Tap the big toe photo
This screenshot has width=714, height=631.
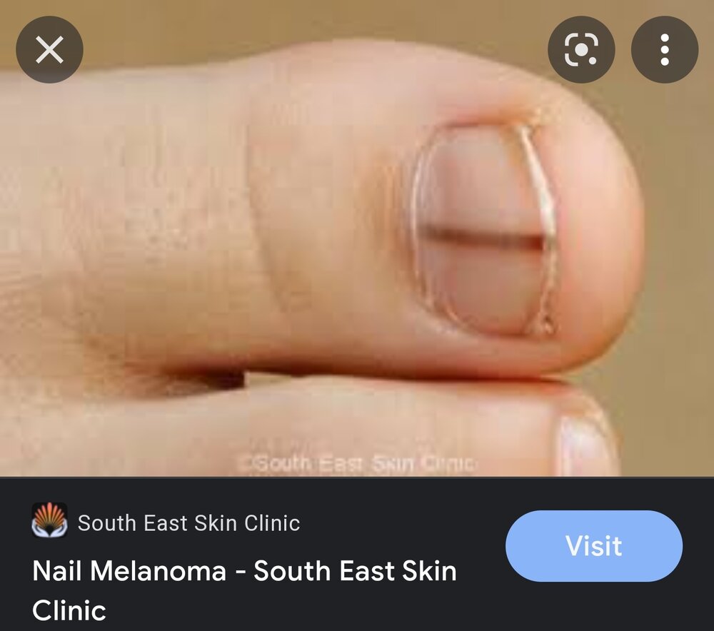point(357,238)
